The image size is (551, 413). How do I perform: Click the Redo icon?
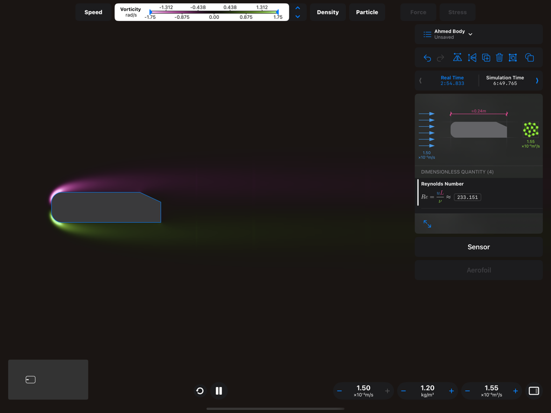[440, 58]
